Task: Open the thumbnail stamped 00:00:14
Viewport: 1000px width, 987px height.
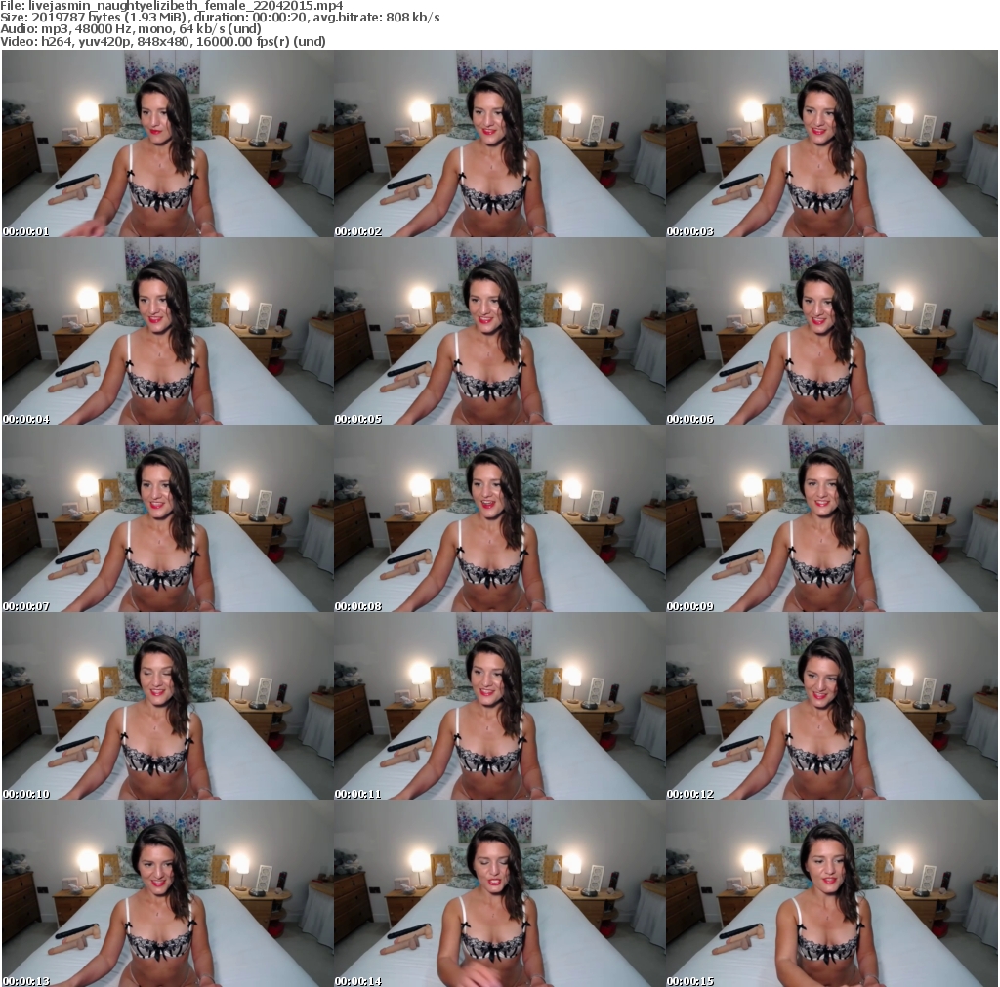Action: click(499, 894)
